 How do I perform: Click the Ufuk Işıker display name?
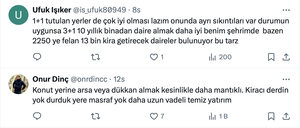[x=52, y=10]
